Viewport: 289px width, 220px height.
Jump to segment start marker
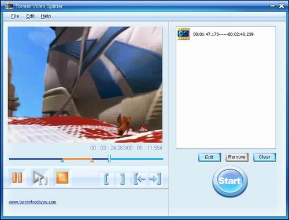point(139,179)
